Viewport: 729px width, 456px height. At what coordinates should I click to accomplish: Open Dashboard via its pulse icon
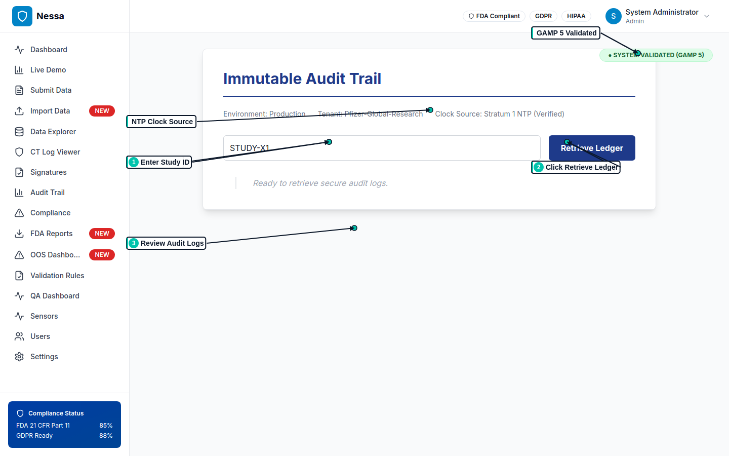(x=19, y=50)
